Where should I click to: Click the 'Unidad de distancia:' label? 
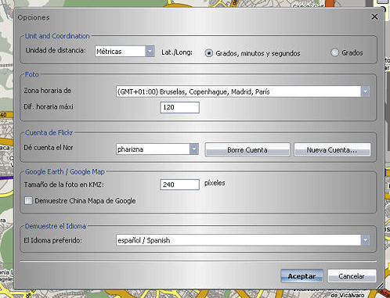pos(56,50)
